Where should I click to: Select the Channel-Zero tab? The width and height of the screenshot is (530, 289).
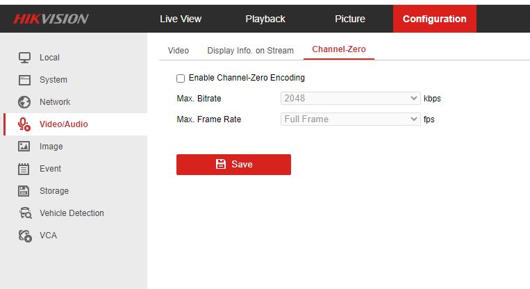pyautogui.click(x=338, y=50)
